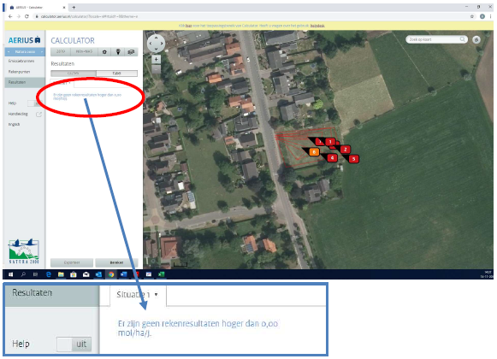Go forward in the browser
The height and width of the screenshot is (359, 497).
tap(18, 16)
